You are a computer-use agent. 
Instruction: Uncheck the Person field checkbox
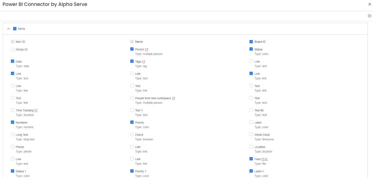[x=132, y=49]
